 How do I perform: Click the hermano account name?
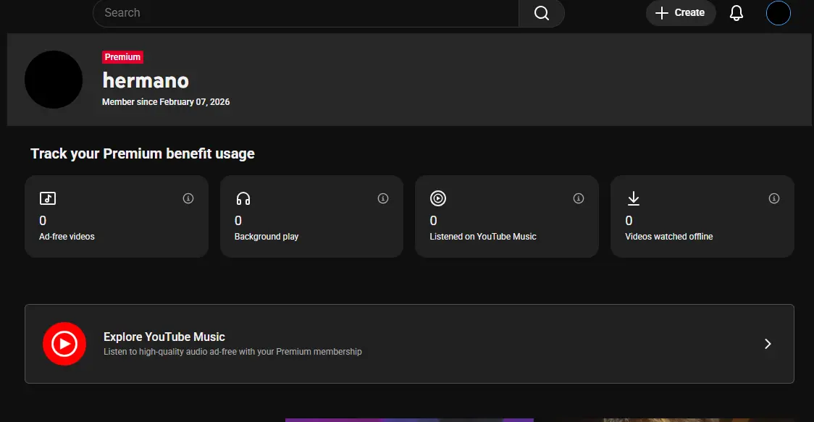coord(146,80)
